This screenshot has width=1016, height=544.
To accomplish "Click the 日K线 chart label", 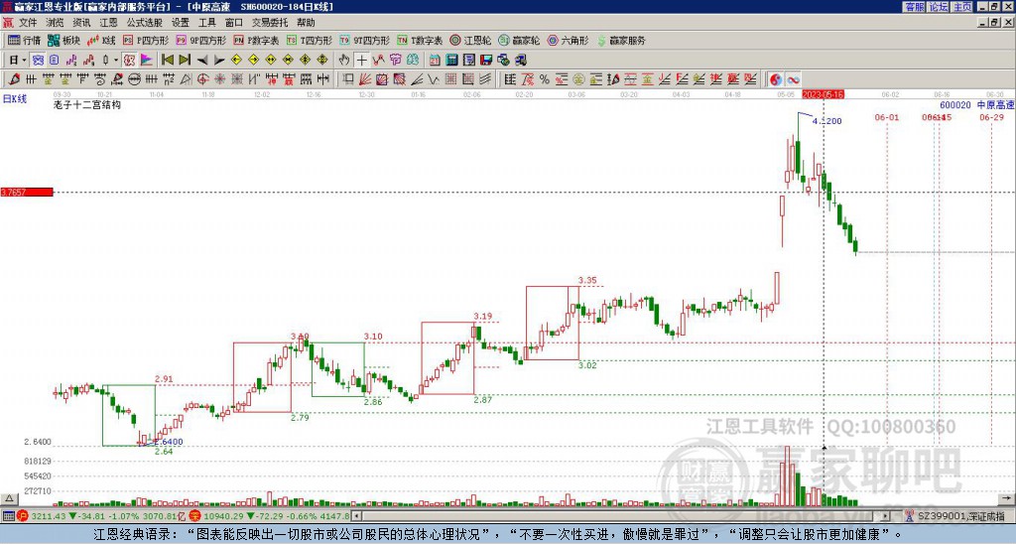I will (x=15, y=98).
